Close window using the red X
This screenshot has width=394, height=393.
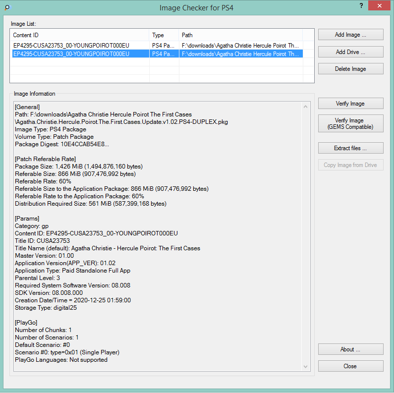click(x=379, y=5)
